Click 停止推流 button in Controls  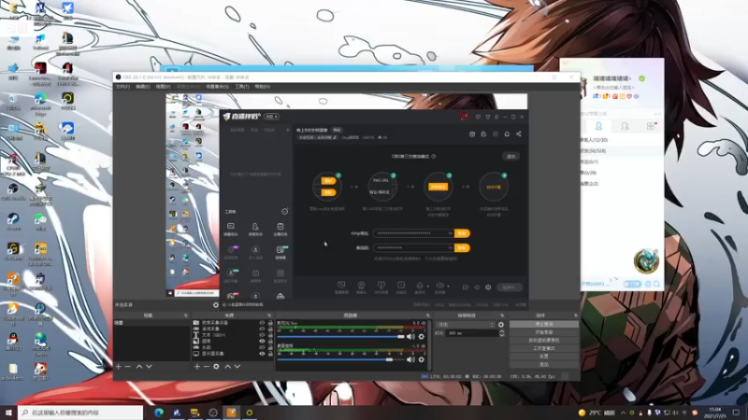pyautogui.click(x=544, y=324)
